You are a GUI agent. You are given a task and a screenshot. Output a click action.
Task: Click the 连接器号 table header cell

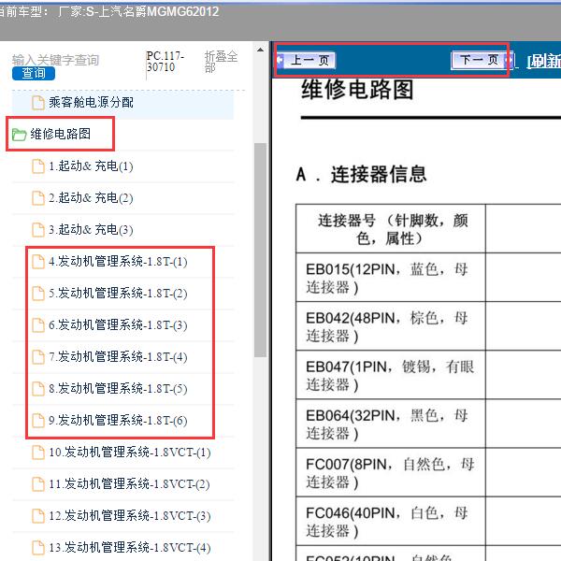pos(390,229)
